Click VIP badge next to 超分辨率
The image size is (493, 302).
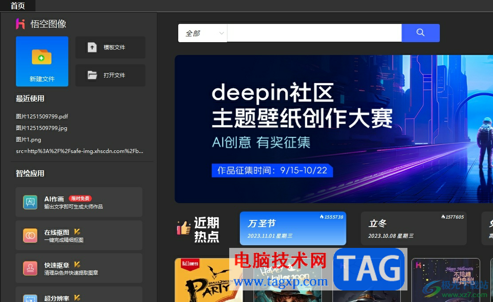(77, 297)
